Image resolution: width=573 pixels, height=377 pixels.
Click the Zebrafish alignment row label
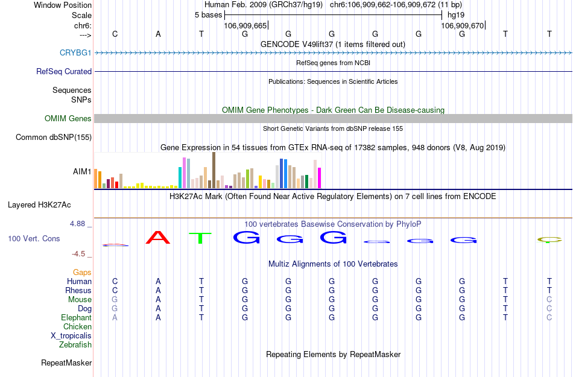pyautogui.click(x=75, y=345)
